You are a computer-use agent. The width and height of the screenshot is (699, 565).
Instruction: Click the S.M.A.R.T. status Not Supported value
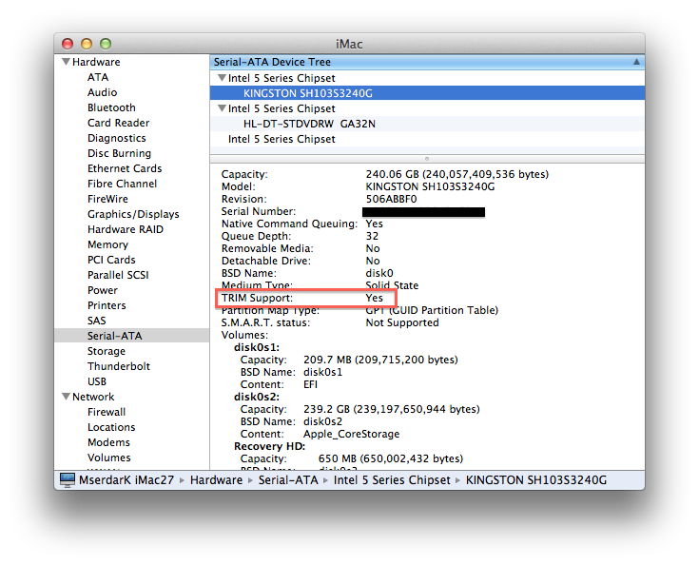tap(402, 322)
